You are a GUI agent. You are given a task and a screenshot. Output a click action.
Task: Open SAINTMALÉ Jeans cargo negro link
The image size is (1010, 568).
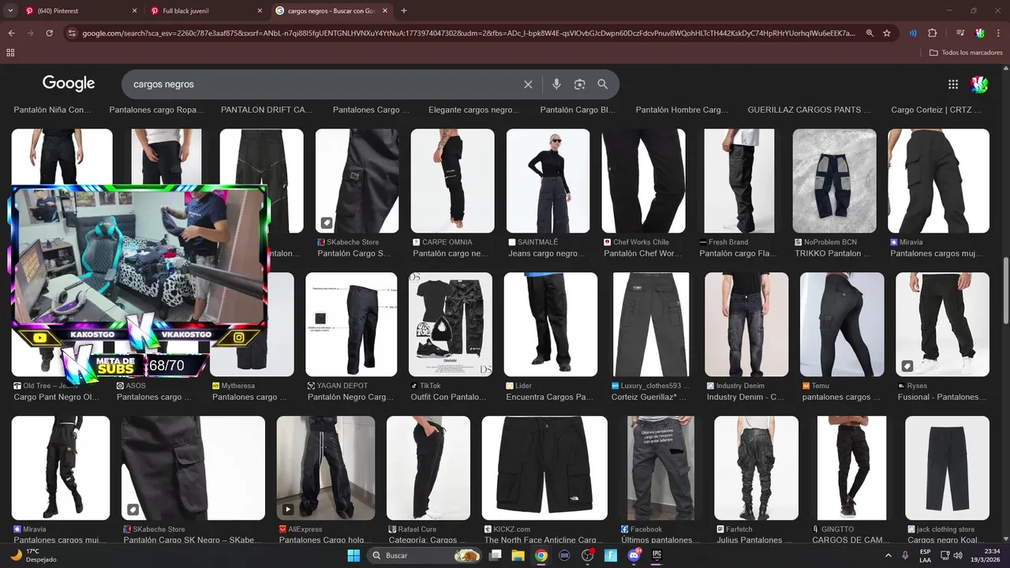(x=546, y=254)
